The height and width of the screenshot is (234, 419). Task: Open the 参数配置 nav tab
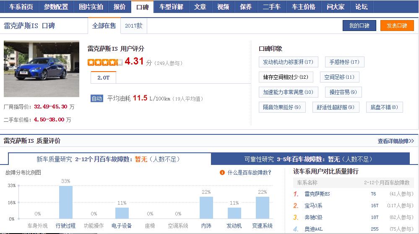tap(56, 7)
